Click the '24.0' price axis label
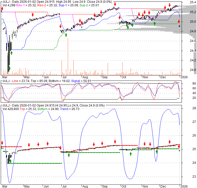 193,70
